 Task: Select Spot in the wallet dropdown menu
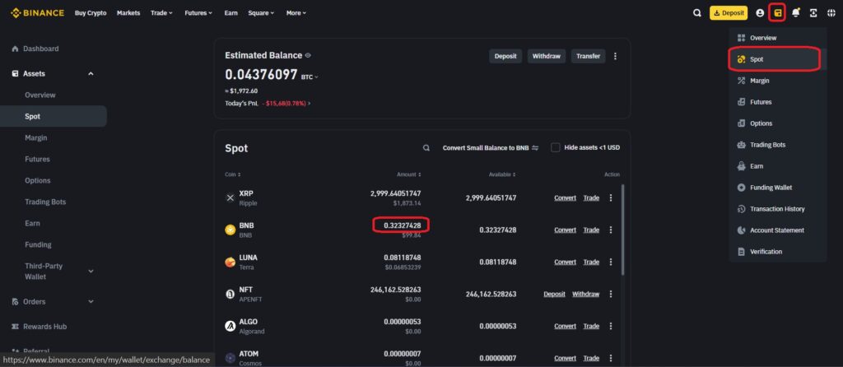(x=774, y=59)
